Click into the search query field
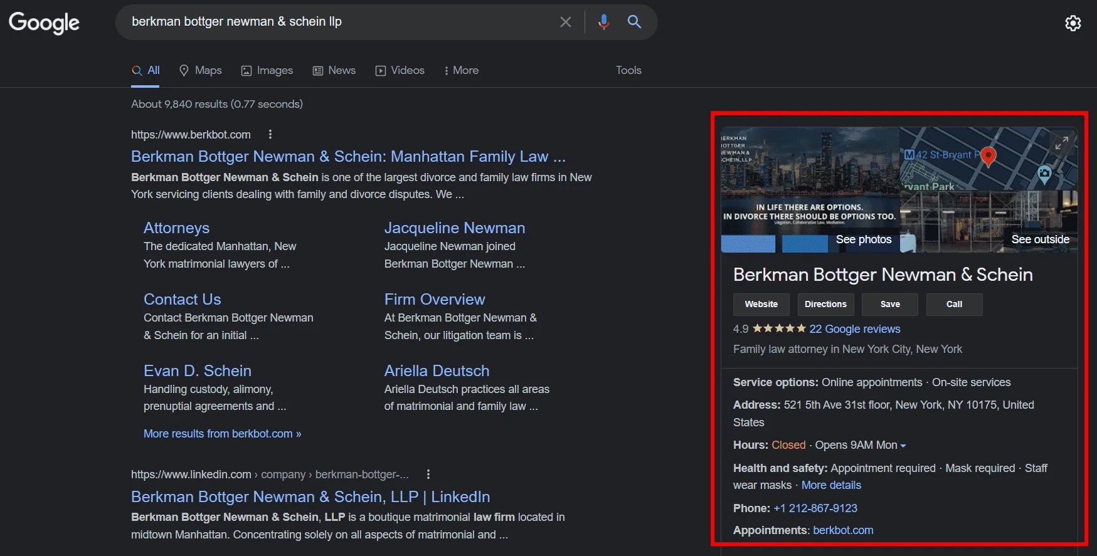This screenshot has width=1097, height=556. (339, 22)
